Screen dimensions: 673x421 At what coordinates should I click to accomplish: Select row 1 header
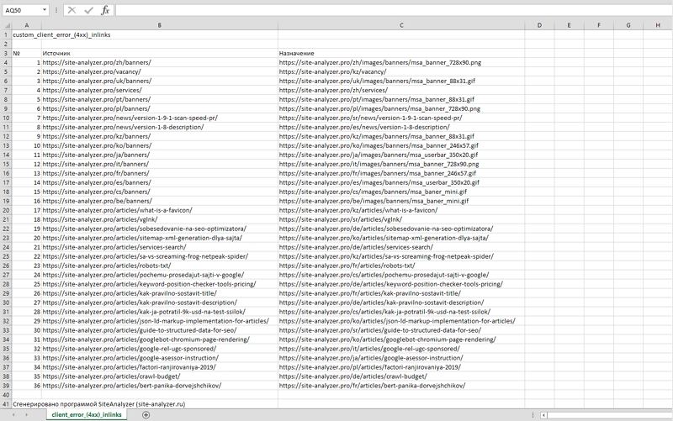[x=6, y=34]
